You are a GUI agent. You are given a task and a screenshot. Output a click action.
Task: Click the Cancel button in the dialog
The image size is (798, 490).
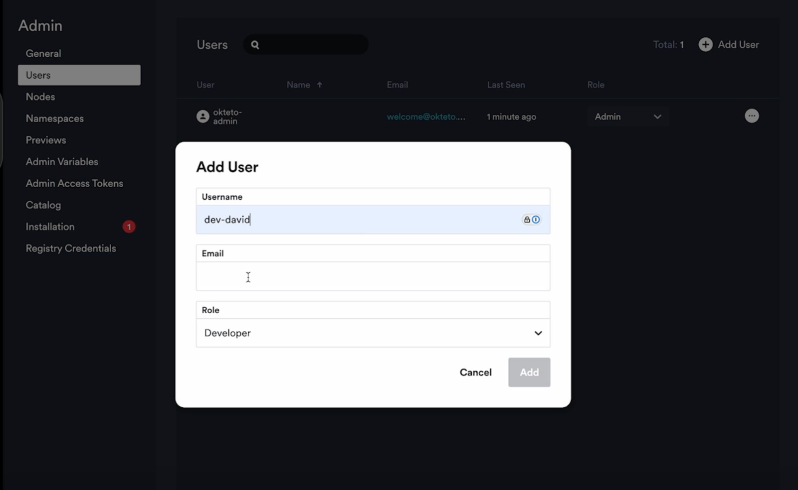tap(475, 372)
